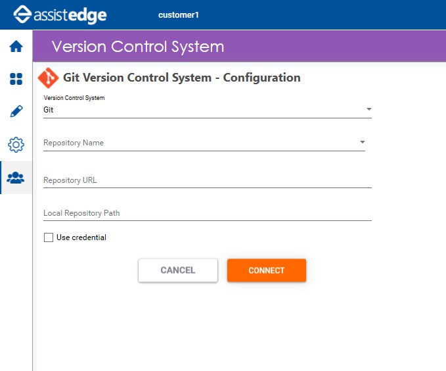Screen dimensions: 446x371
Task: Focus the Repository URL input field
Action: pyautogui.click(x=208, y=180)
